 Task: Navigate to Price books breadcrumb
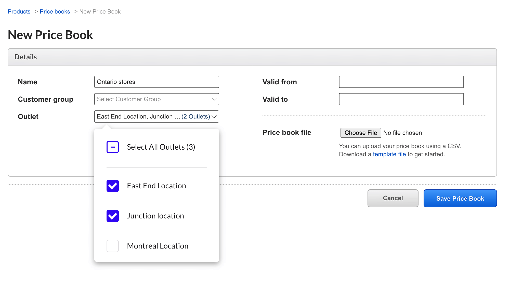pos(55,11)
